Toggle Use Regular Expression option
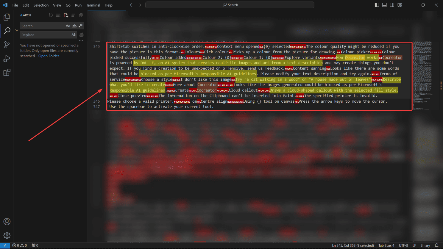Screen dimensions: 443x249 pos(80,26)
